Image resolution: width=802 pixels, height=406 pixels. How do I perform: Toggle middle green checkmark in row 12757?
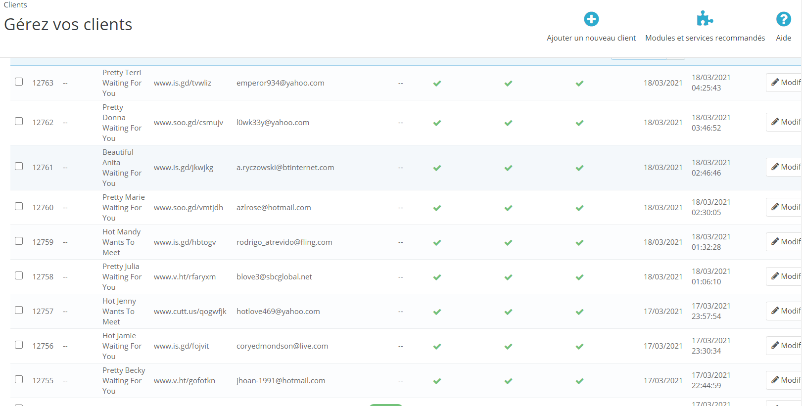[x=508, y=312]
